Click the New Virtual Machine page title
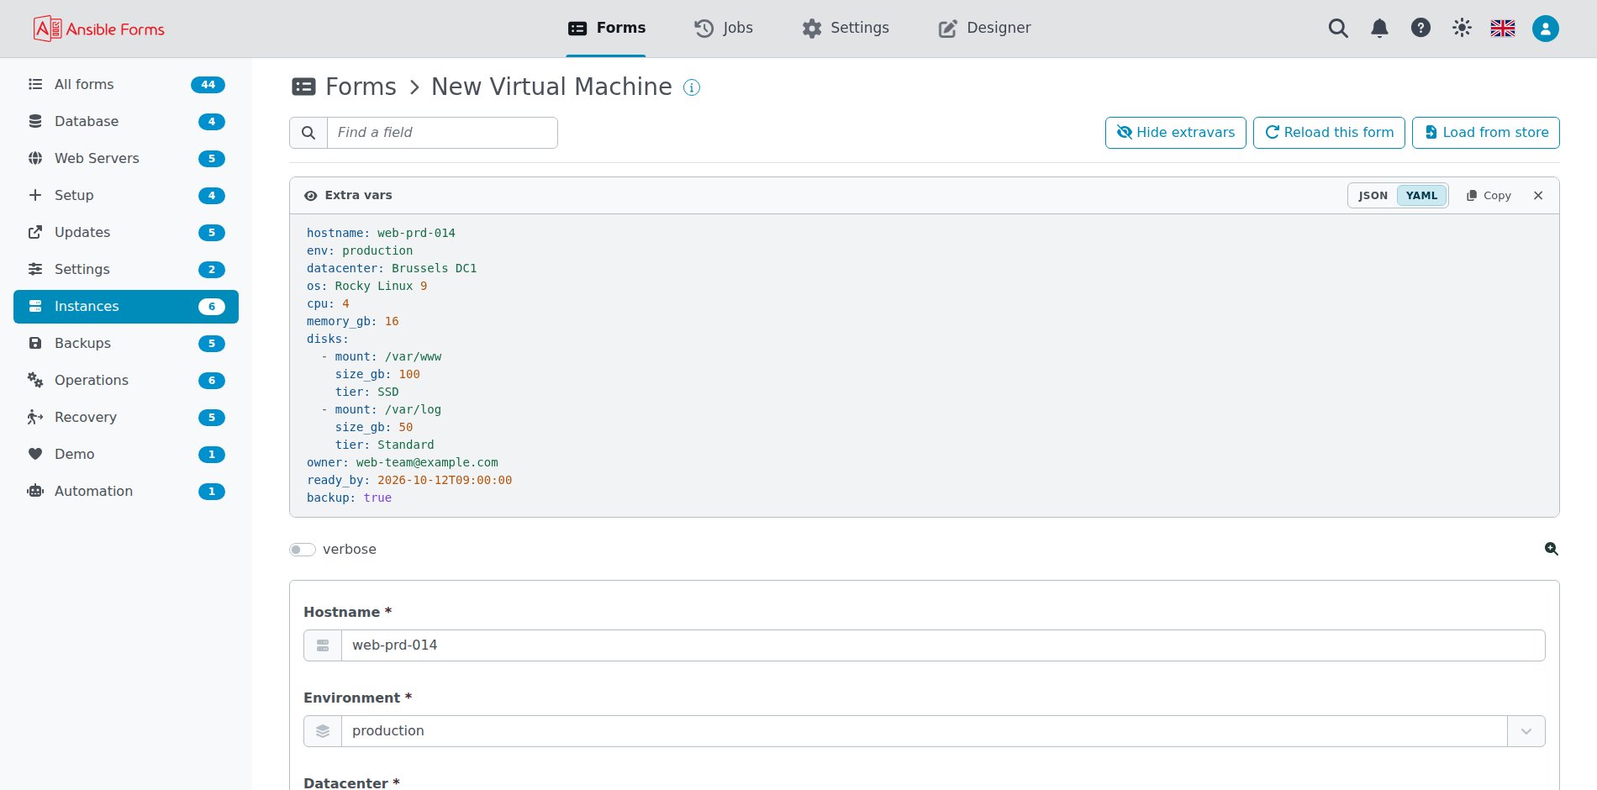 (x=551, y=87)
